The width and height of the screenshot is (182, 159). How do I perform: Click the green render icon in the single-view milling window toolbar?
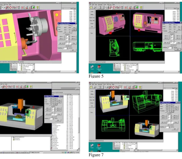click(27, 87)
